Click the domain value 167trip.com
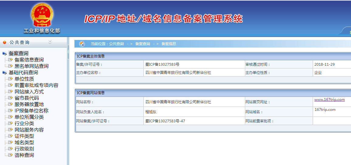Screen dimensions: 351x165 325,110
